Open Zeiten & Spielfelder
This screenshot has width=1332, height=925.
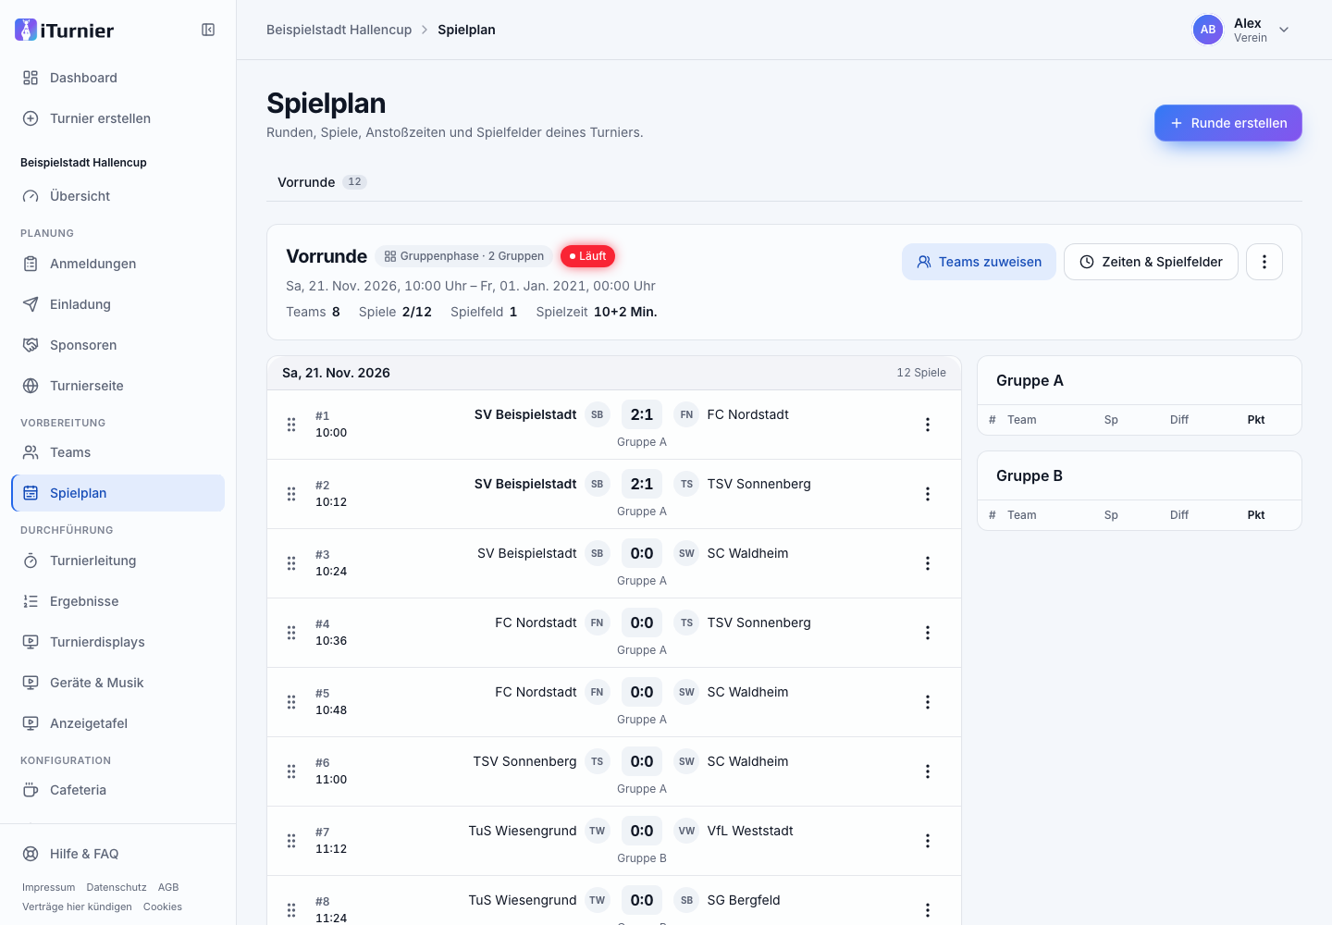pyautogui.click(x=1151, y=262)
